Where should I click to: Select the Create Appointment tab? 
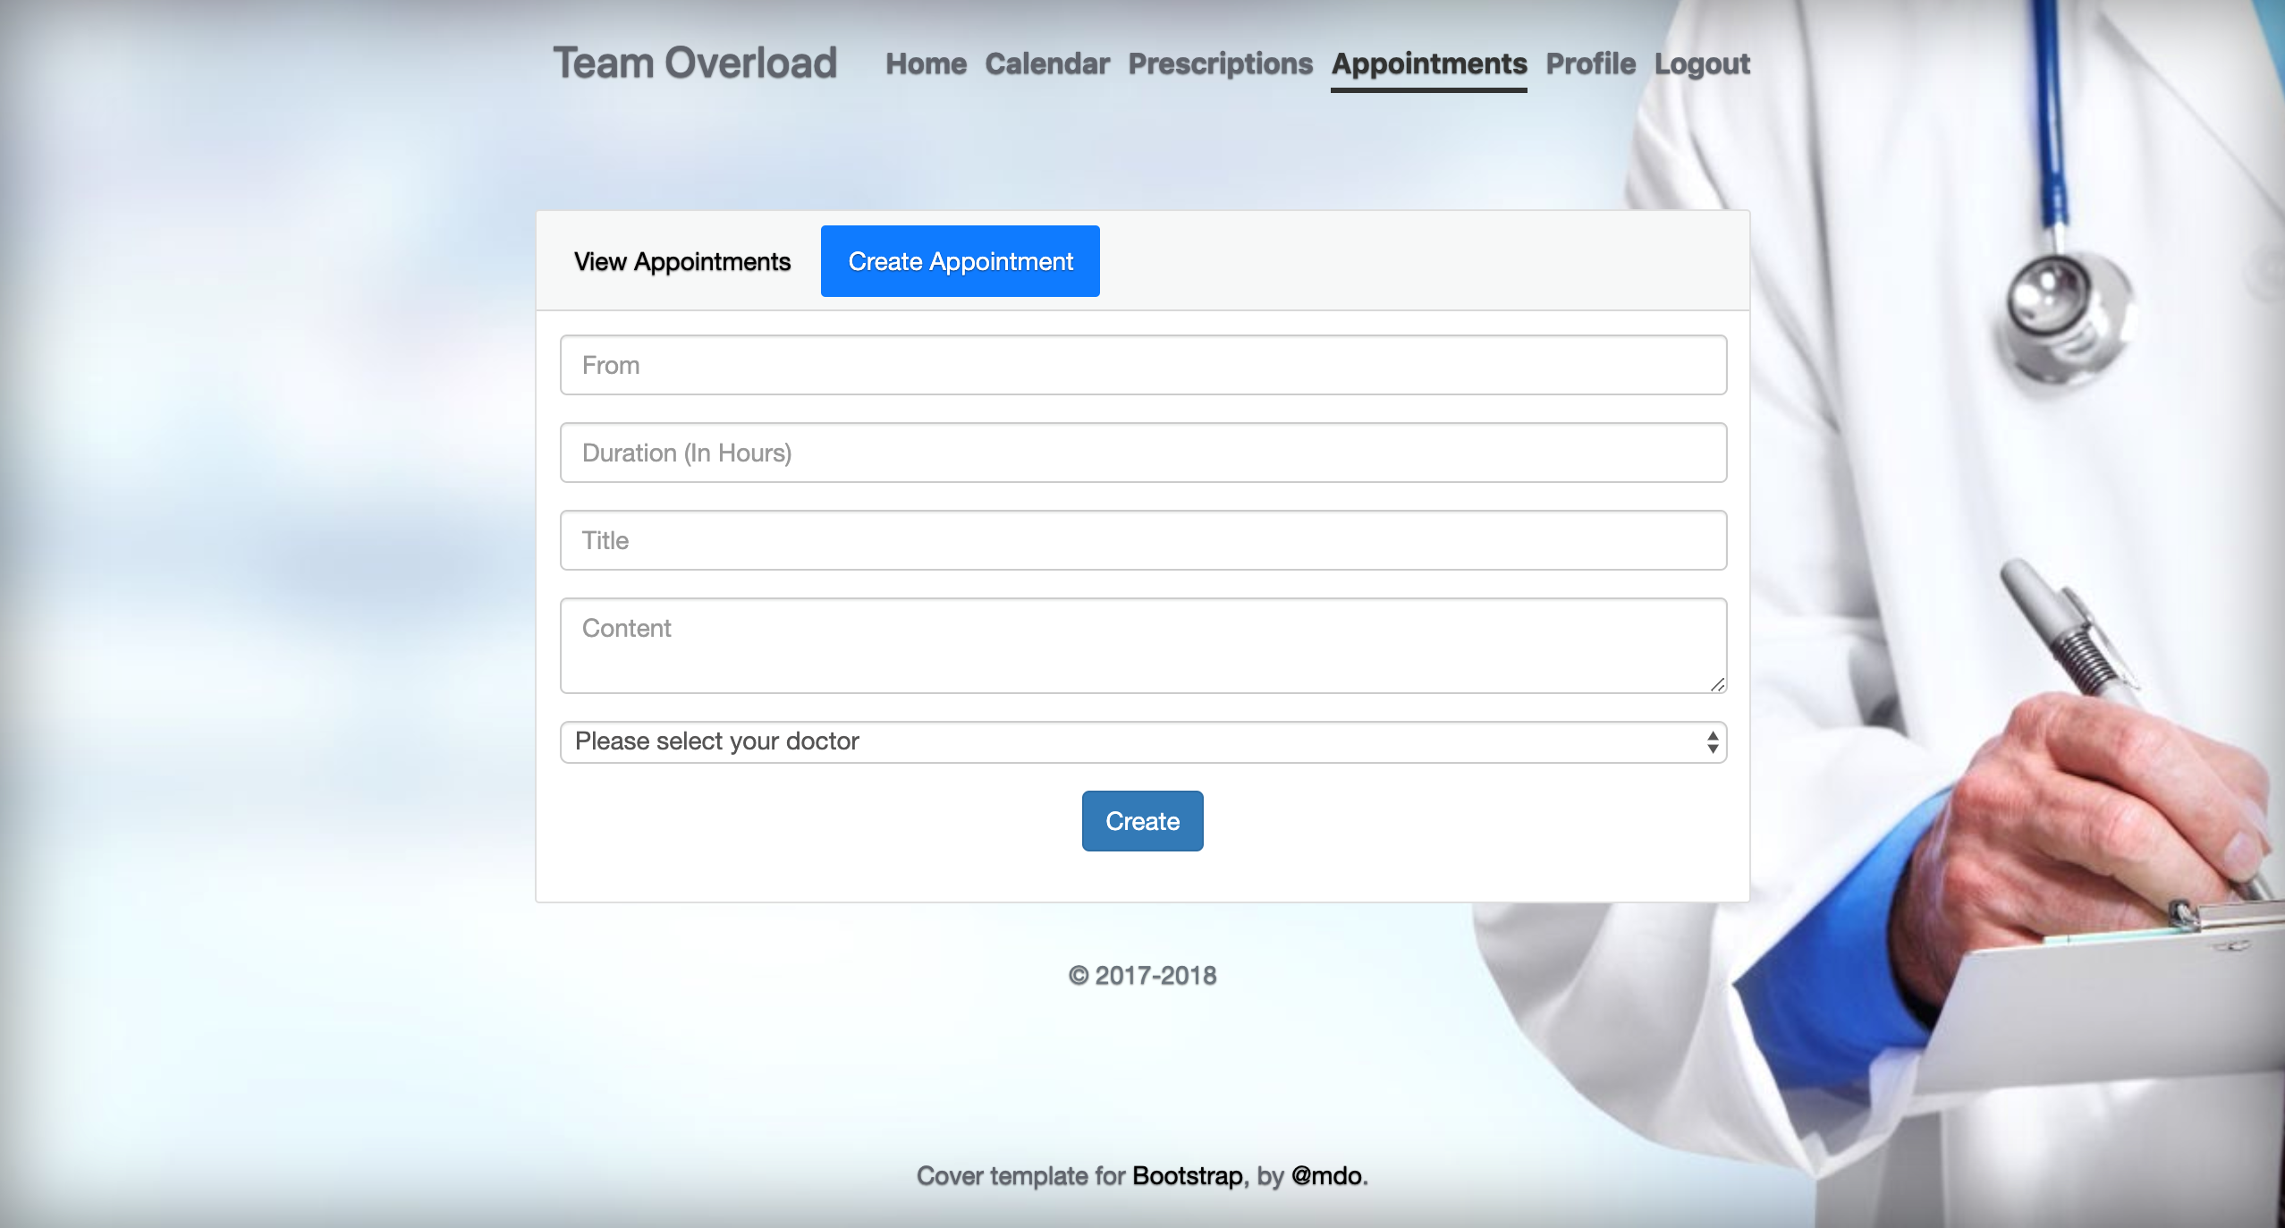[960, 262]
